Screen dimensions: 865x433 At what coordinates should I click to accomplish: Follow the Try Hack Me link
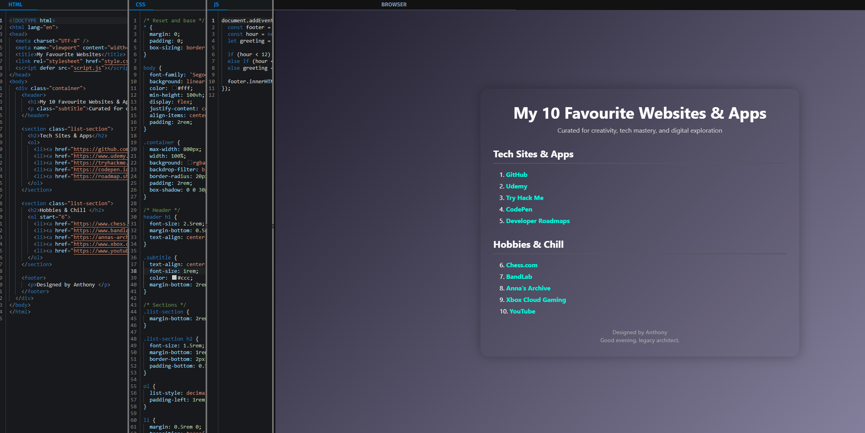(x=524, y=198)
